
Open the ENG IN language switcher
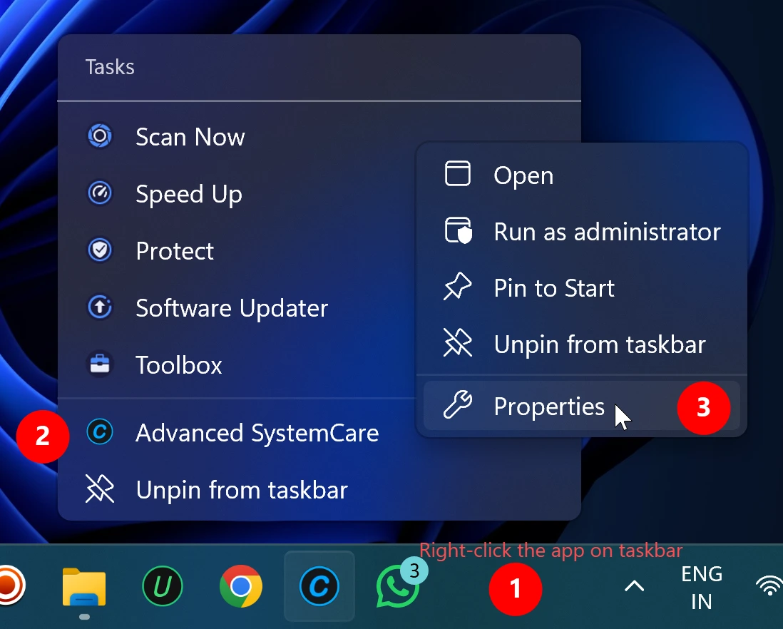(701, 586)
